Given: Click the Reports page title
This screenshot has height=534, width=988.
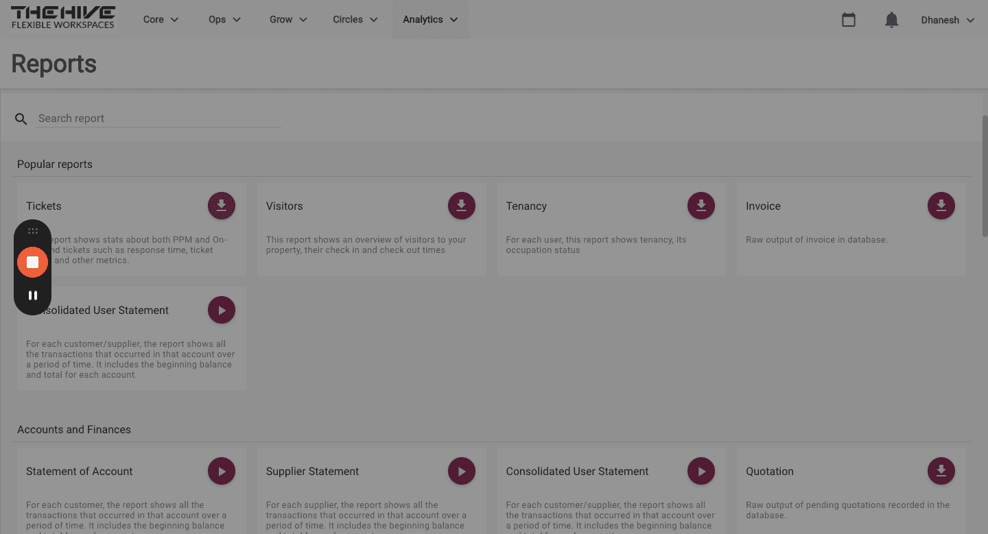Looking at the screenshot, I should click(x=54, y=64).
